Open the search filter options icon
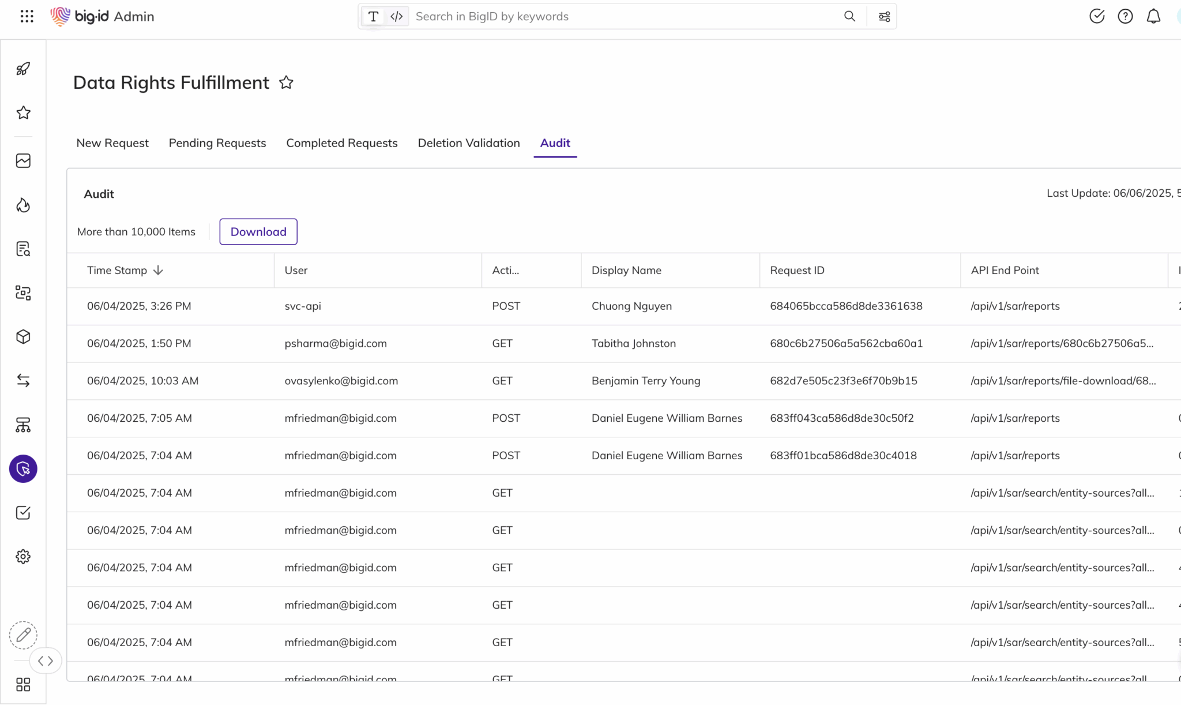Screen dimensions: 1181x705 pyautogui.click(x=884, y=16)
